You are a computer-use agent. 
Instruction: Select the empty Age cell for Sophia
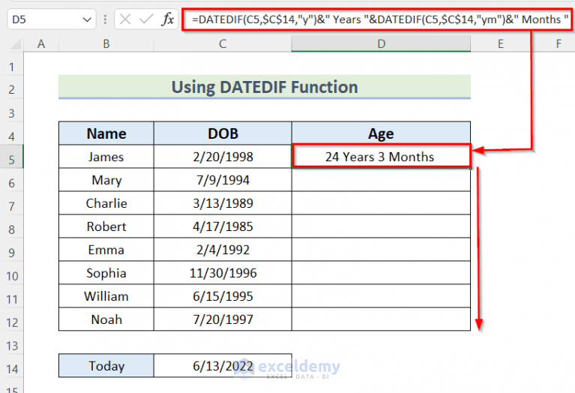(x=381, y=273)
